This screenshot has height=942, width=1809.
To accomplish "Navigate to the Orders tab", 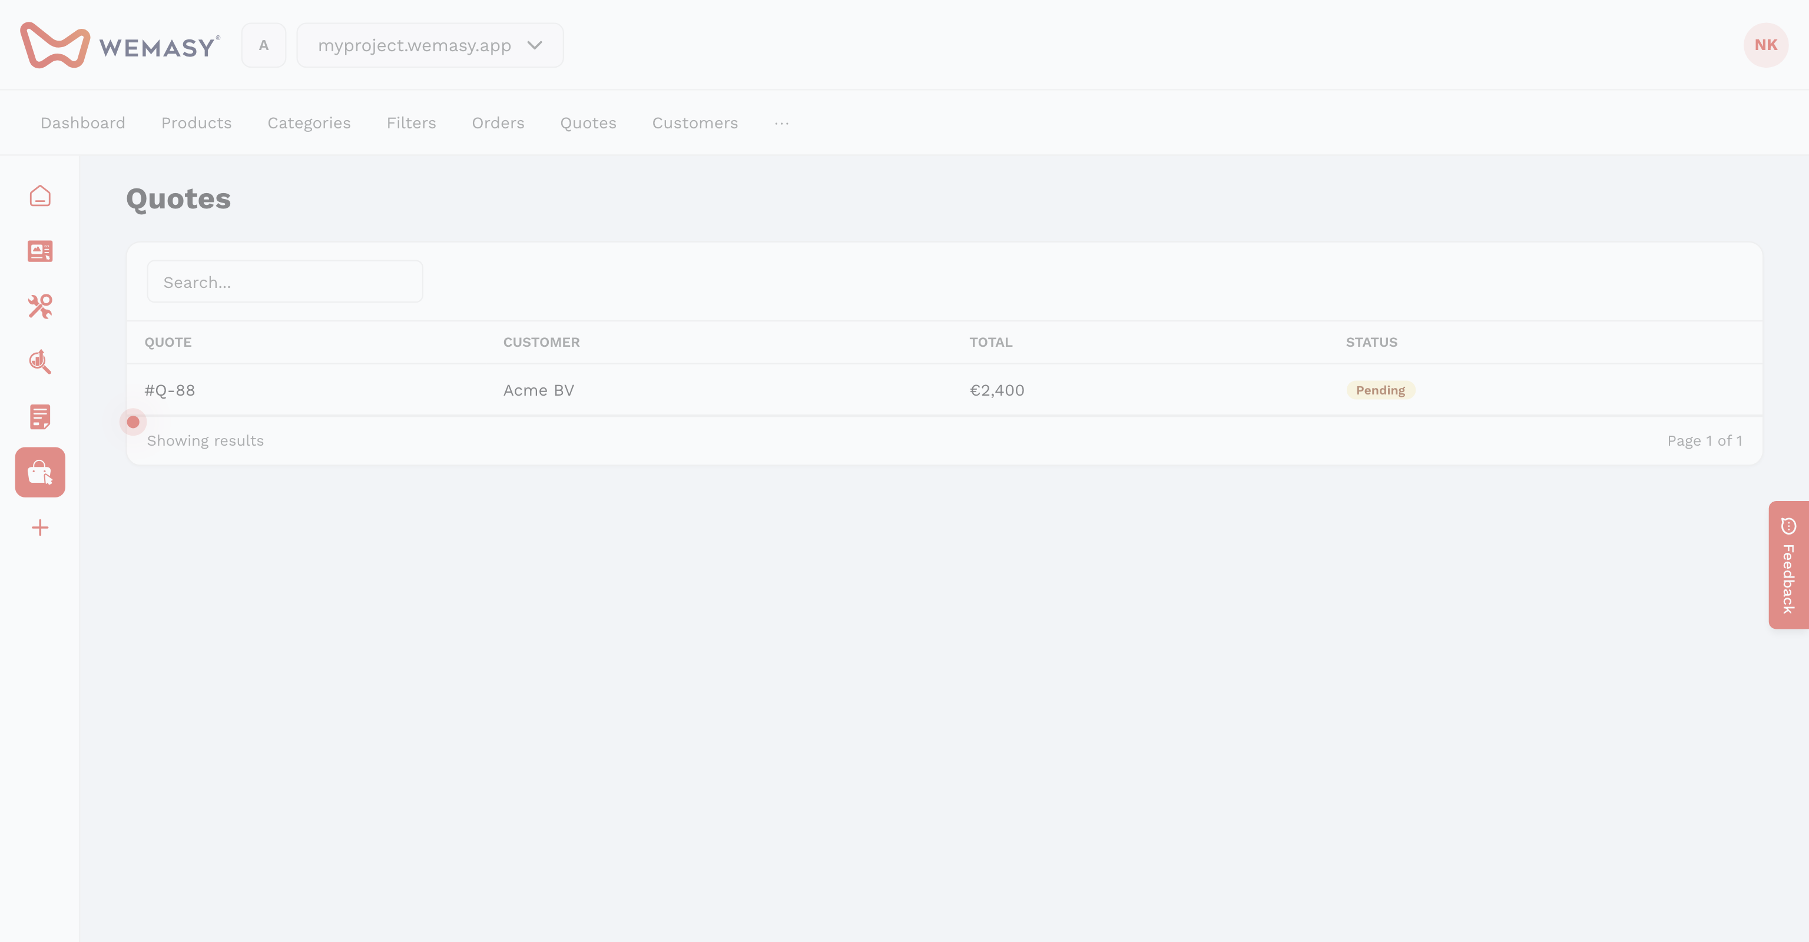I will pyautogui.click(x=498, y=123).
